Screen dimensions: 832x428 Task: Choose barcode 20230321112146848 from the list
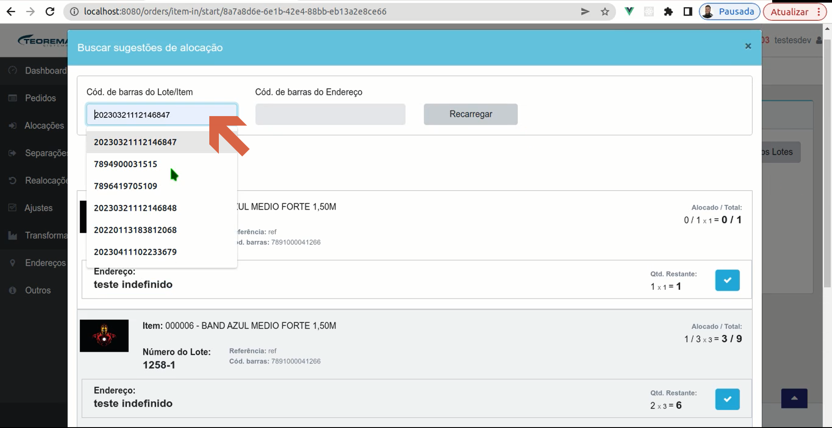click(162, 208)
